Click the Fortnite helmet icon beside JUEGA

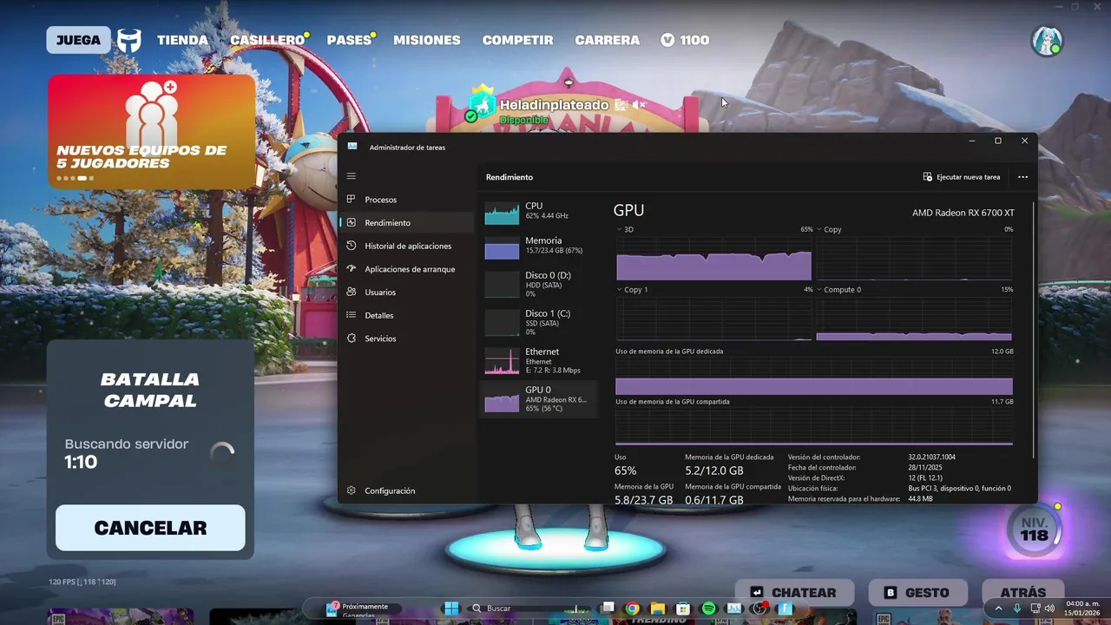pyautogui.click(x=129, y=40)
